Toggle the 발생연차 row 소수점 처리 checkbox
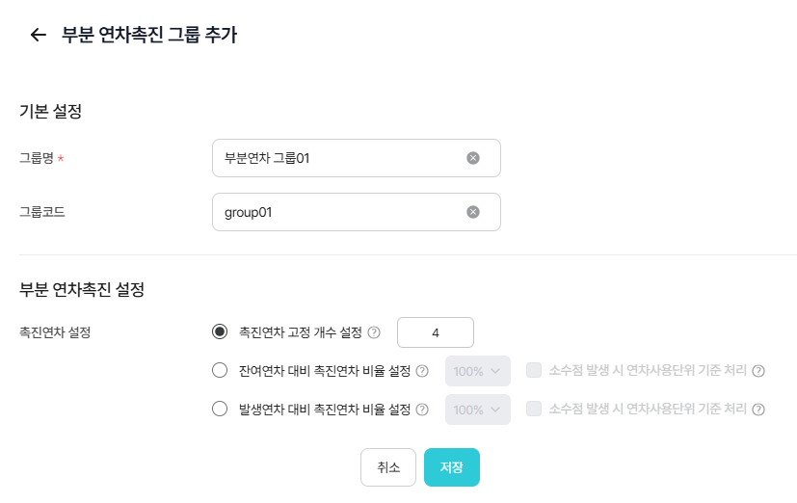 (534, 410)
